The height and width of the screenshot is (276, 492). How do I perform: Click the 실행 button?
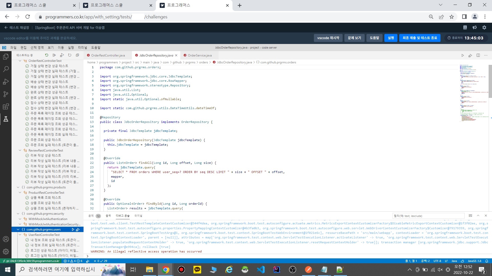click(391, 38)
